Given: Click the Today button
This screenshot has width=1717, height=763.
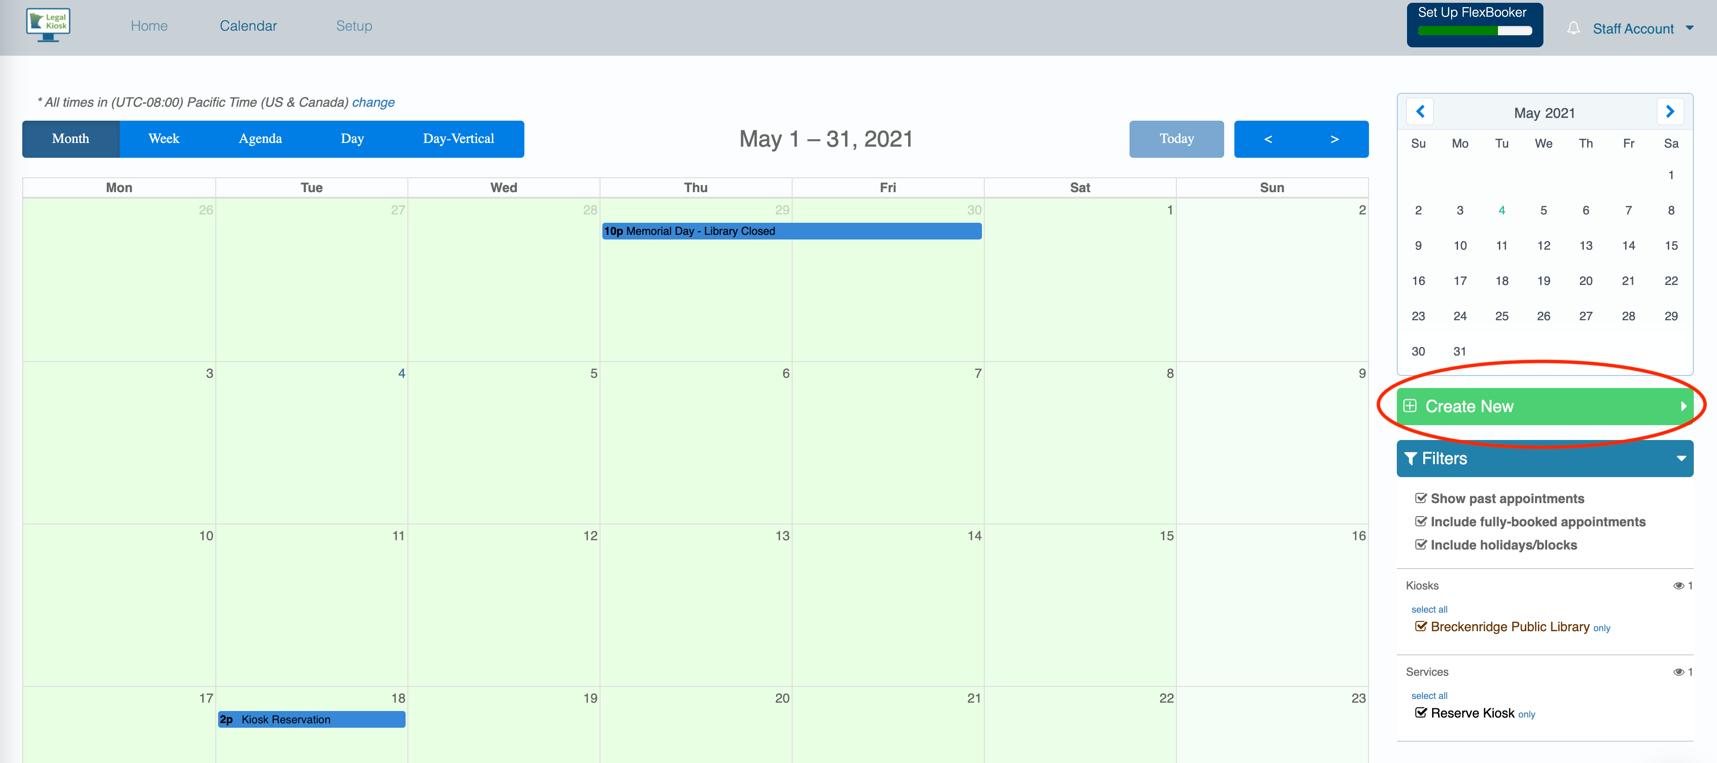Looking at the screenshot, I should click(x=1176, y=139).
